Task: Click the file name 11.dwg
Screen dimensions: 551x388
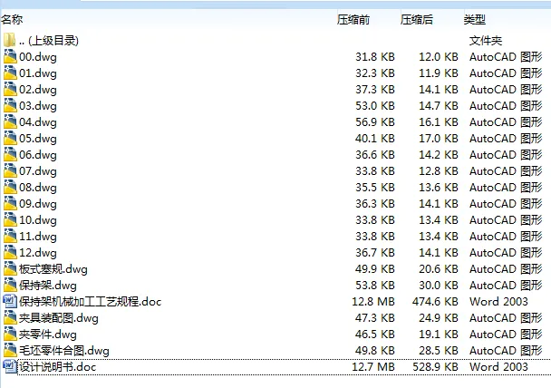Action: point(38,237)
